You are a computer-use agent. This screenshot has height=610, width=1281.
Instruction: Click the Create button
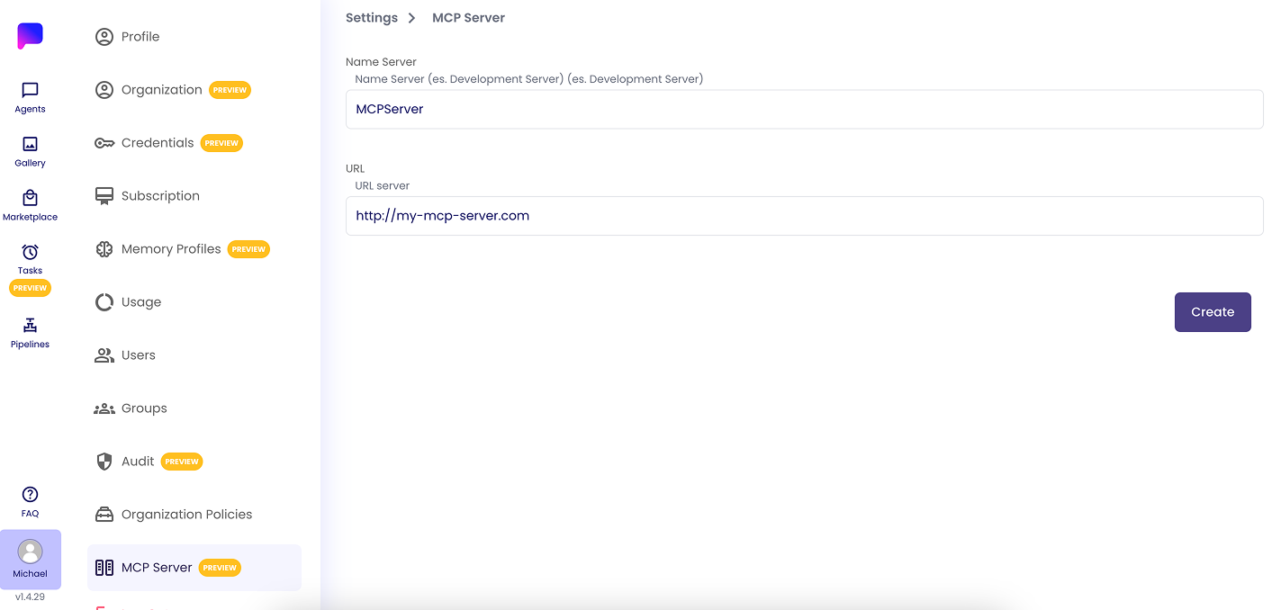point(1213,312)
